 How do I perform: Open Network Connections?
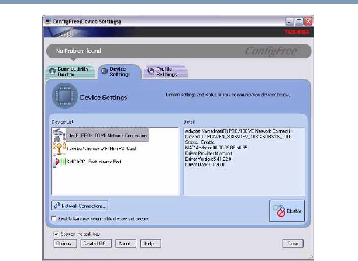tap(80, 206)
